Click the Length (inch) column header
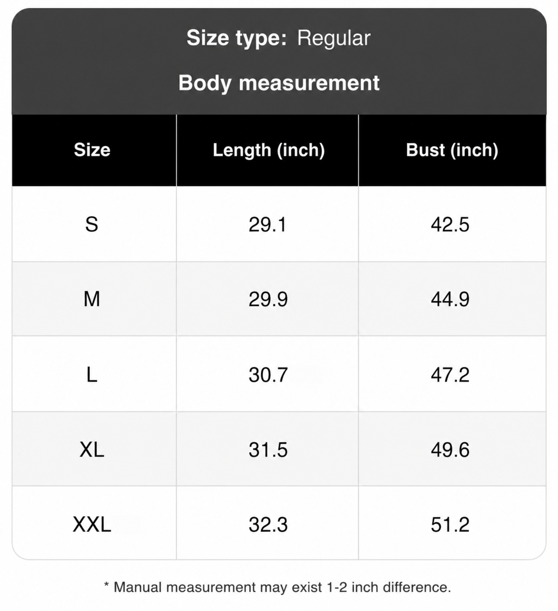This screenshot has height=611, width=558. pyautogui.click(x=269, y=150)
